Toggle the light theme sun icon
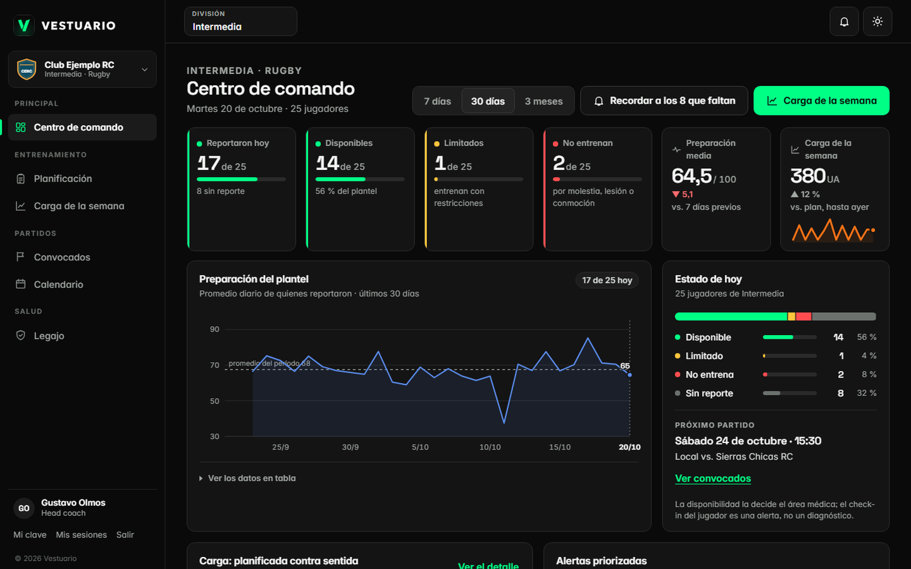 click(877, 21)
